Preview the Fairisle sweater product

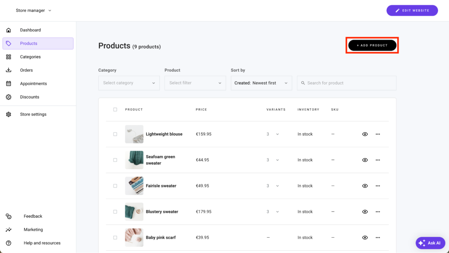click(x=365, y=186)
